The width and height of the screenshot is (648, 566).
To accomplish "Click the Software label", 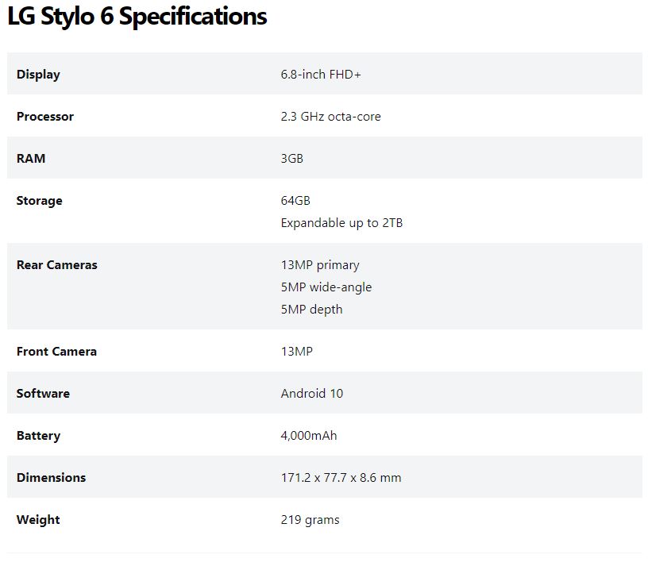I will pos(43,394).
